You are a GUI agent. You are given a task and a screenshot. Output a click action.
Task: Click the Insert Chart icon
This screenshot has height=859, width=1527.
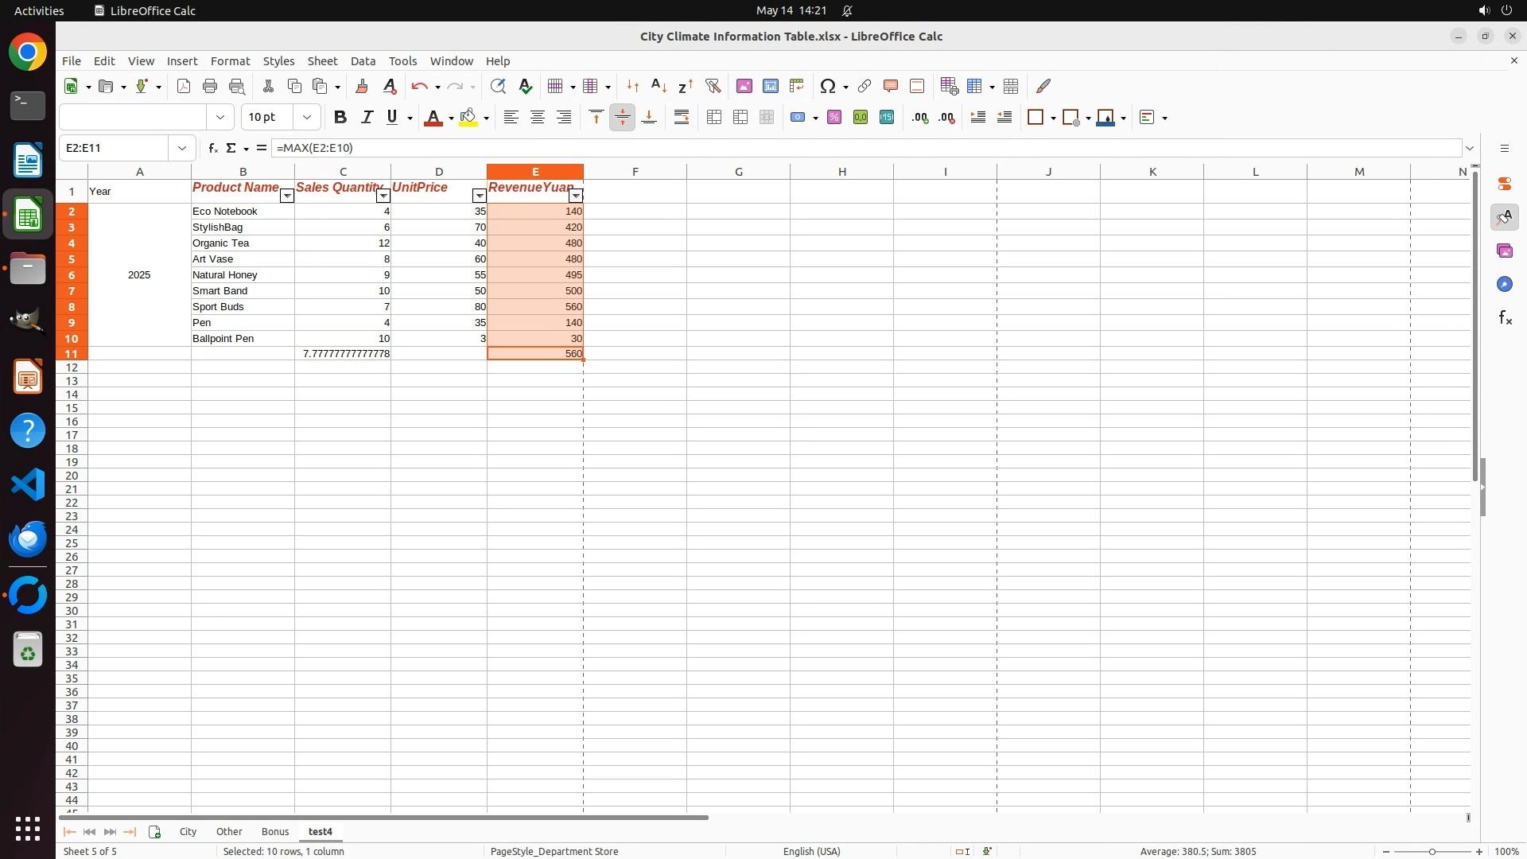770,86
